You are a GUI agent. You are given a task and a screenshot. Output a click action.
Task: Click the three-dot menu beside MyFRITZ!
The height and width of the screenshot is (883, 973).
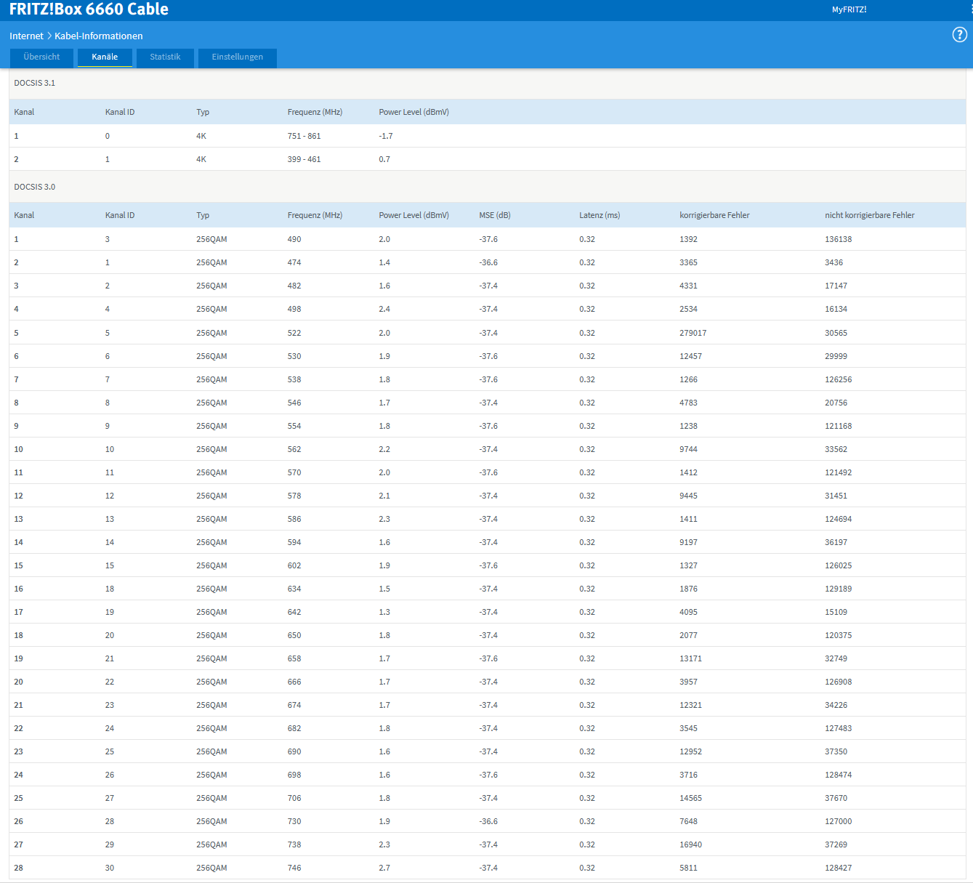(x=971, y=9)
